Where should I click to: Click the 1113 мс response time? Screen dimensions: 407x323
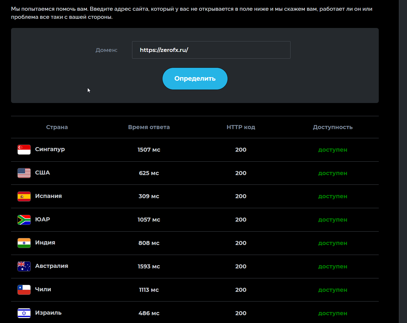pyautogui.click(x=149, y=290)
